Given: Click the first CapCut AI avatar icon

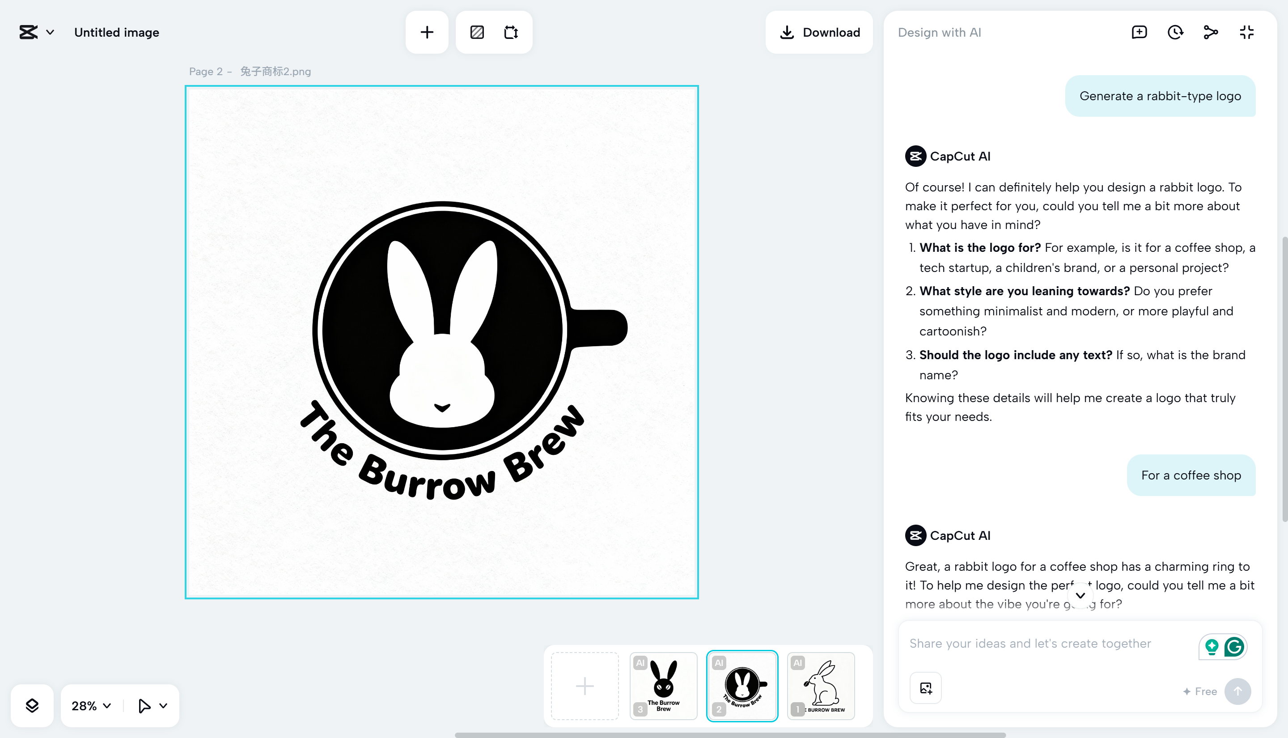Looking at the screenshot, I should click(915, 156).
